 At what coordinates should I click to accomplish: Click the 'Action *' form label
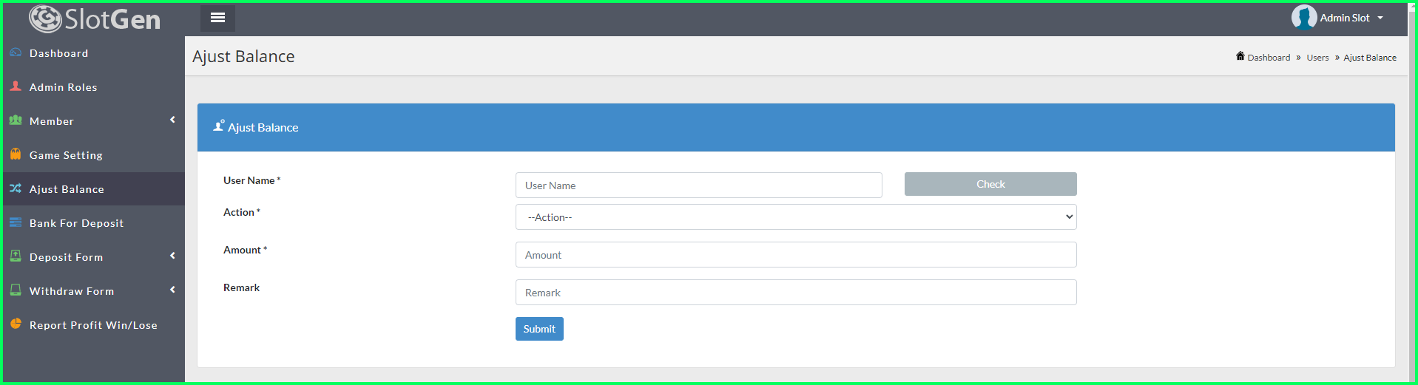(242, 212)
